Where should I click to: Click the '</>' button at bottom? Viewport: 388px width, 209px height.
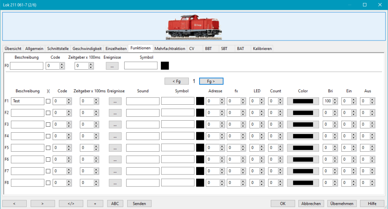click(x=71, y=203)
